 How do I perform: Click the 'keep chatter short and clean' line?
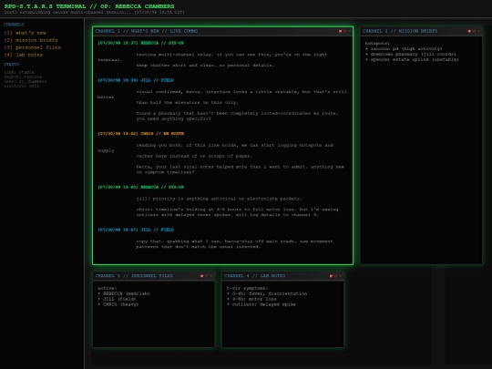tap(206, 66)
